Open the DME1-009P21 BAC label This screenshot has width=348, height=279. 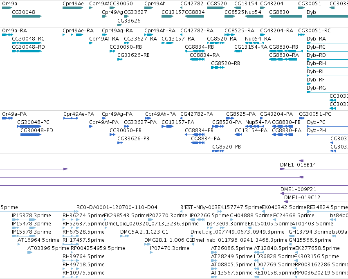pyautogui.click(x=298, y=189)
